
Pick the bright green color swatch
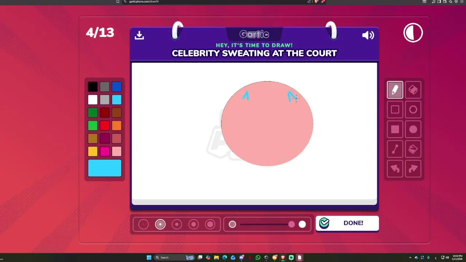coord(92,126)
